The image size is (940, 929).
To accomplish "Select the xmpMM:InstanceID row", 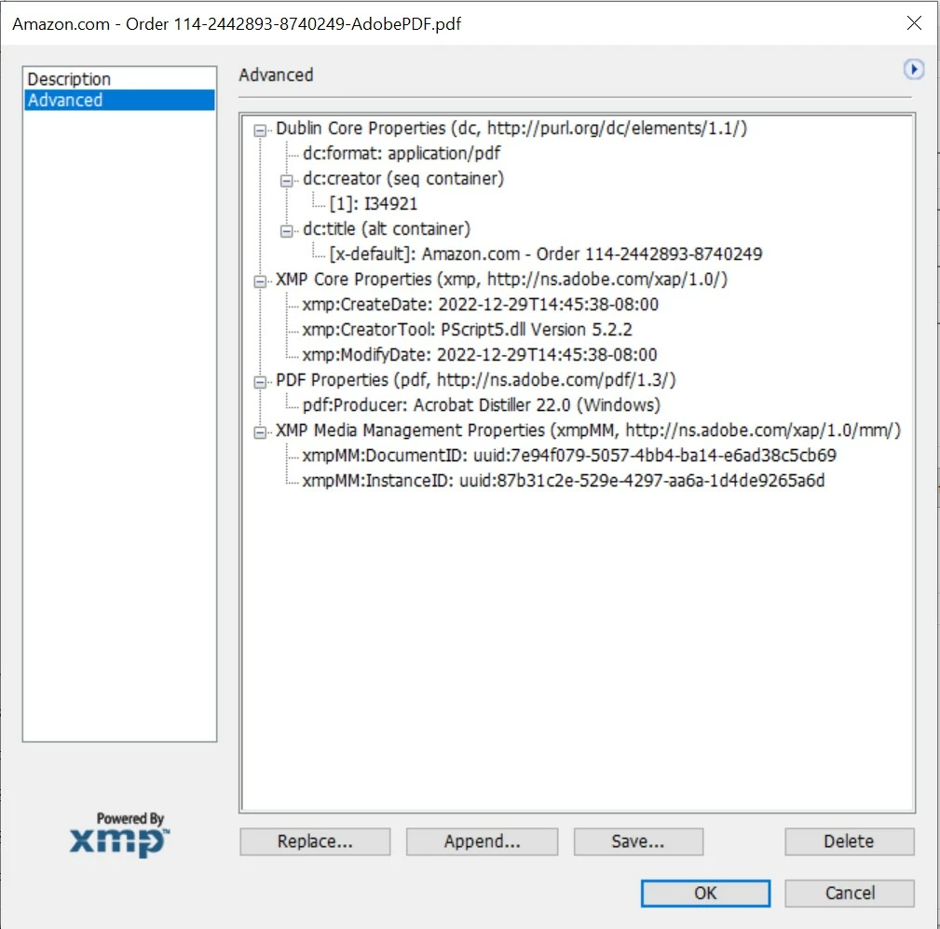I will click(x=564, y=481).
